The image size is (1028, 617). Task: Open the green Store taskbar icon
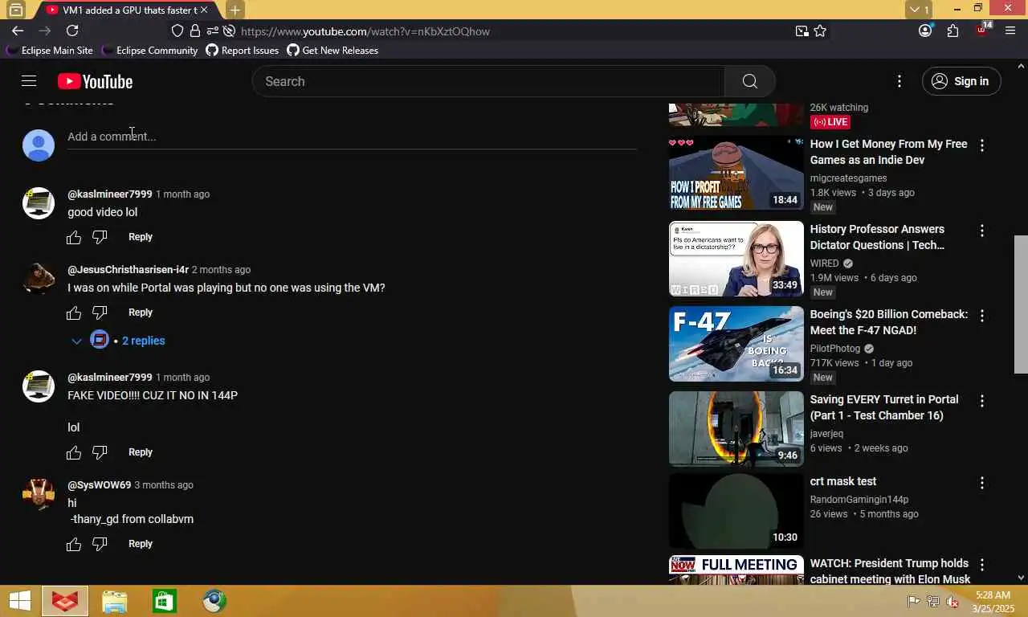(x=165, y=601)
